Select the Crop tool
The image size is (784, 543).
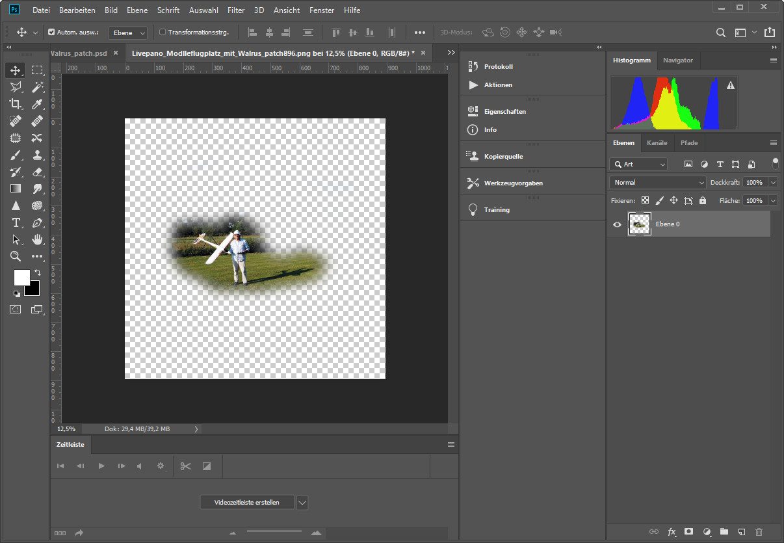point(16,104)
